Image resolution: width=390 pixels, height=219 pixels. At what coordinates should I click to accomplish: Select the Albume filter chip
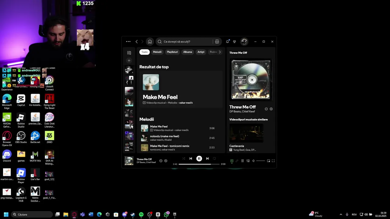[x=188, y=52]
